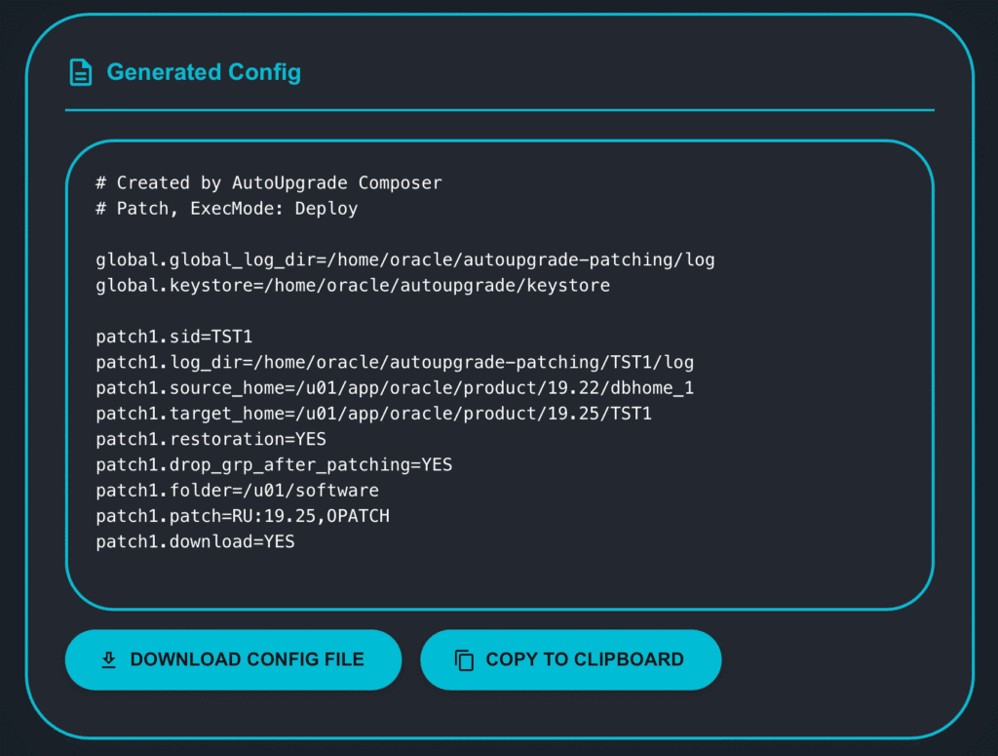The height and width of the screenshot is (756, 998).
Task: Click the divider line under Generated Config
Action: (x=499, y=110)
